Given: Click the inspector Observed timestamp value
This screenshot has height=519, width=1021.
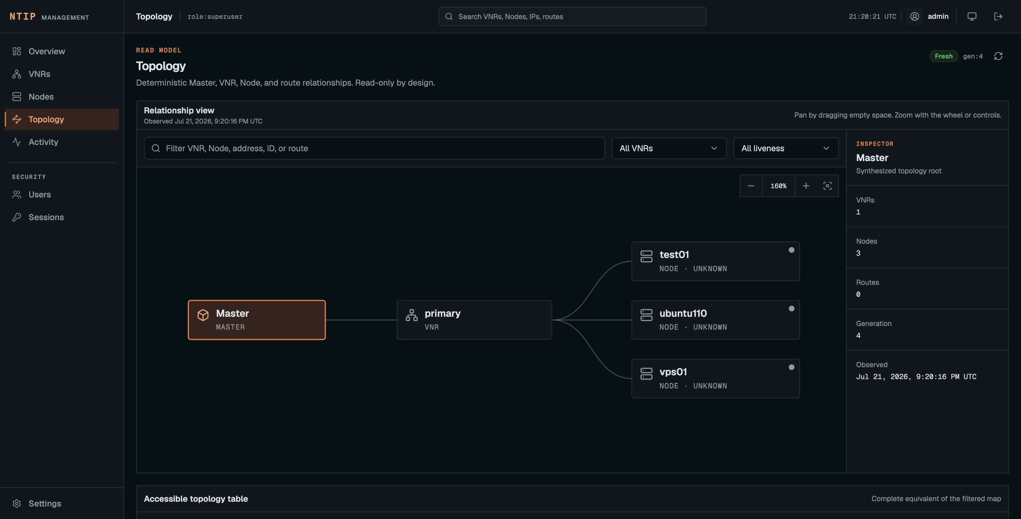Looking at the screenshot, I should click(916, 377).
